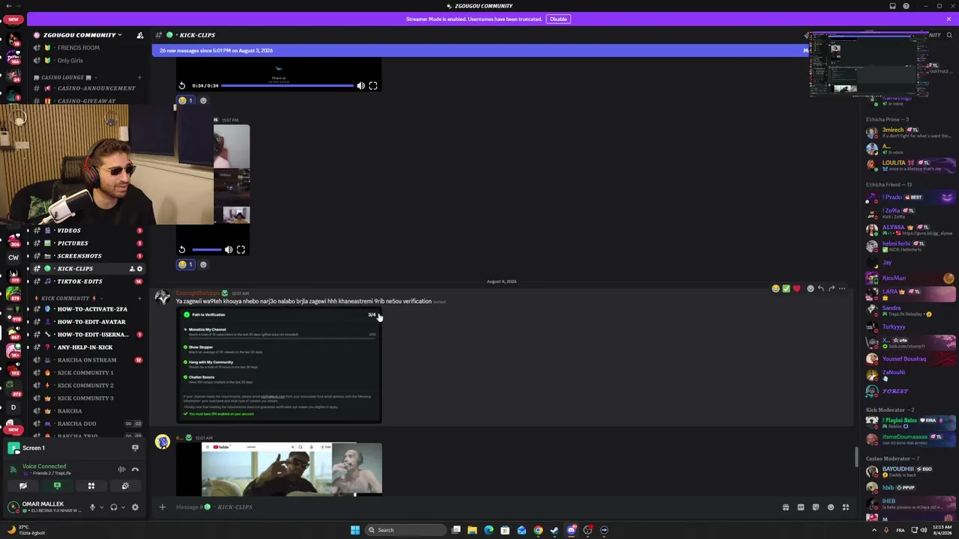Click the plus attachment button in message bar
Viewport: 959px width, 539px height.
point(162,507)
